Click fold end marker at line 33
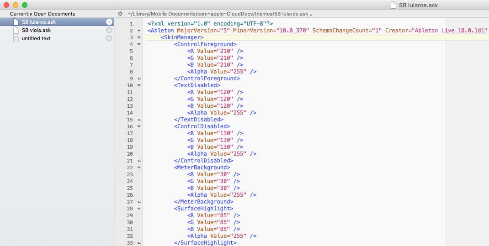 [x=139, y=243]
